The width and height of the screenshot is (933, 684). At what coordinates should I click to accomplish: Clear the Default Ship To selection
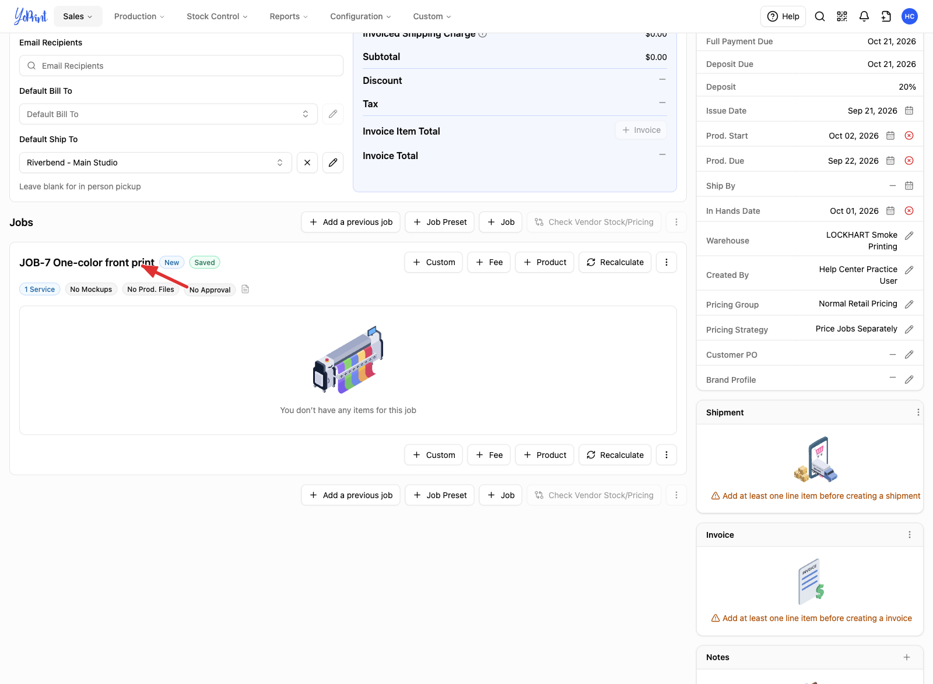coord(307,163)
